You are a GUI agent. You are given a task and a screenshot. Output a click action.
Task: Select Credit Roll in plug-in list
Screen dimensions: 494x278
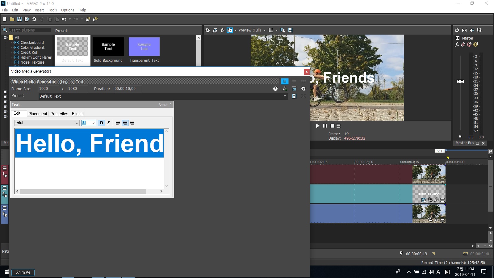[29, 52]
